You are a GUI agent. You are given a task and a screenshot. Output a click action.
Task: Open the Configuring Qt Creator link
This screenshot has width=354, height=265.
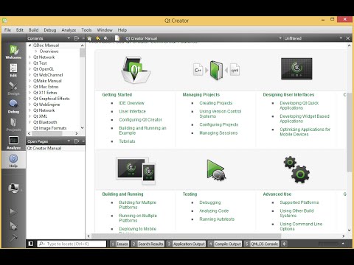click(x=140, y=120)
